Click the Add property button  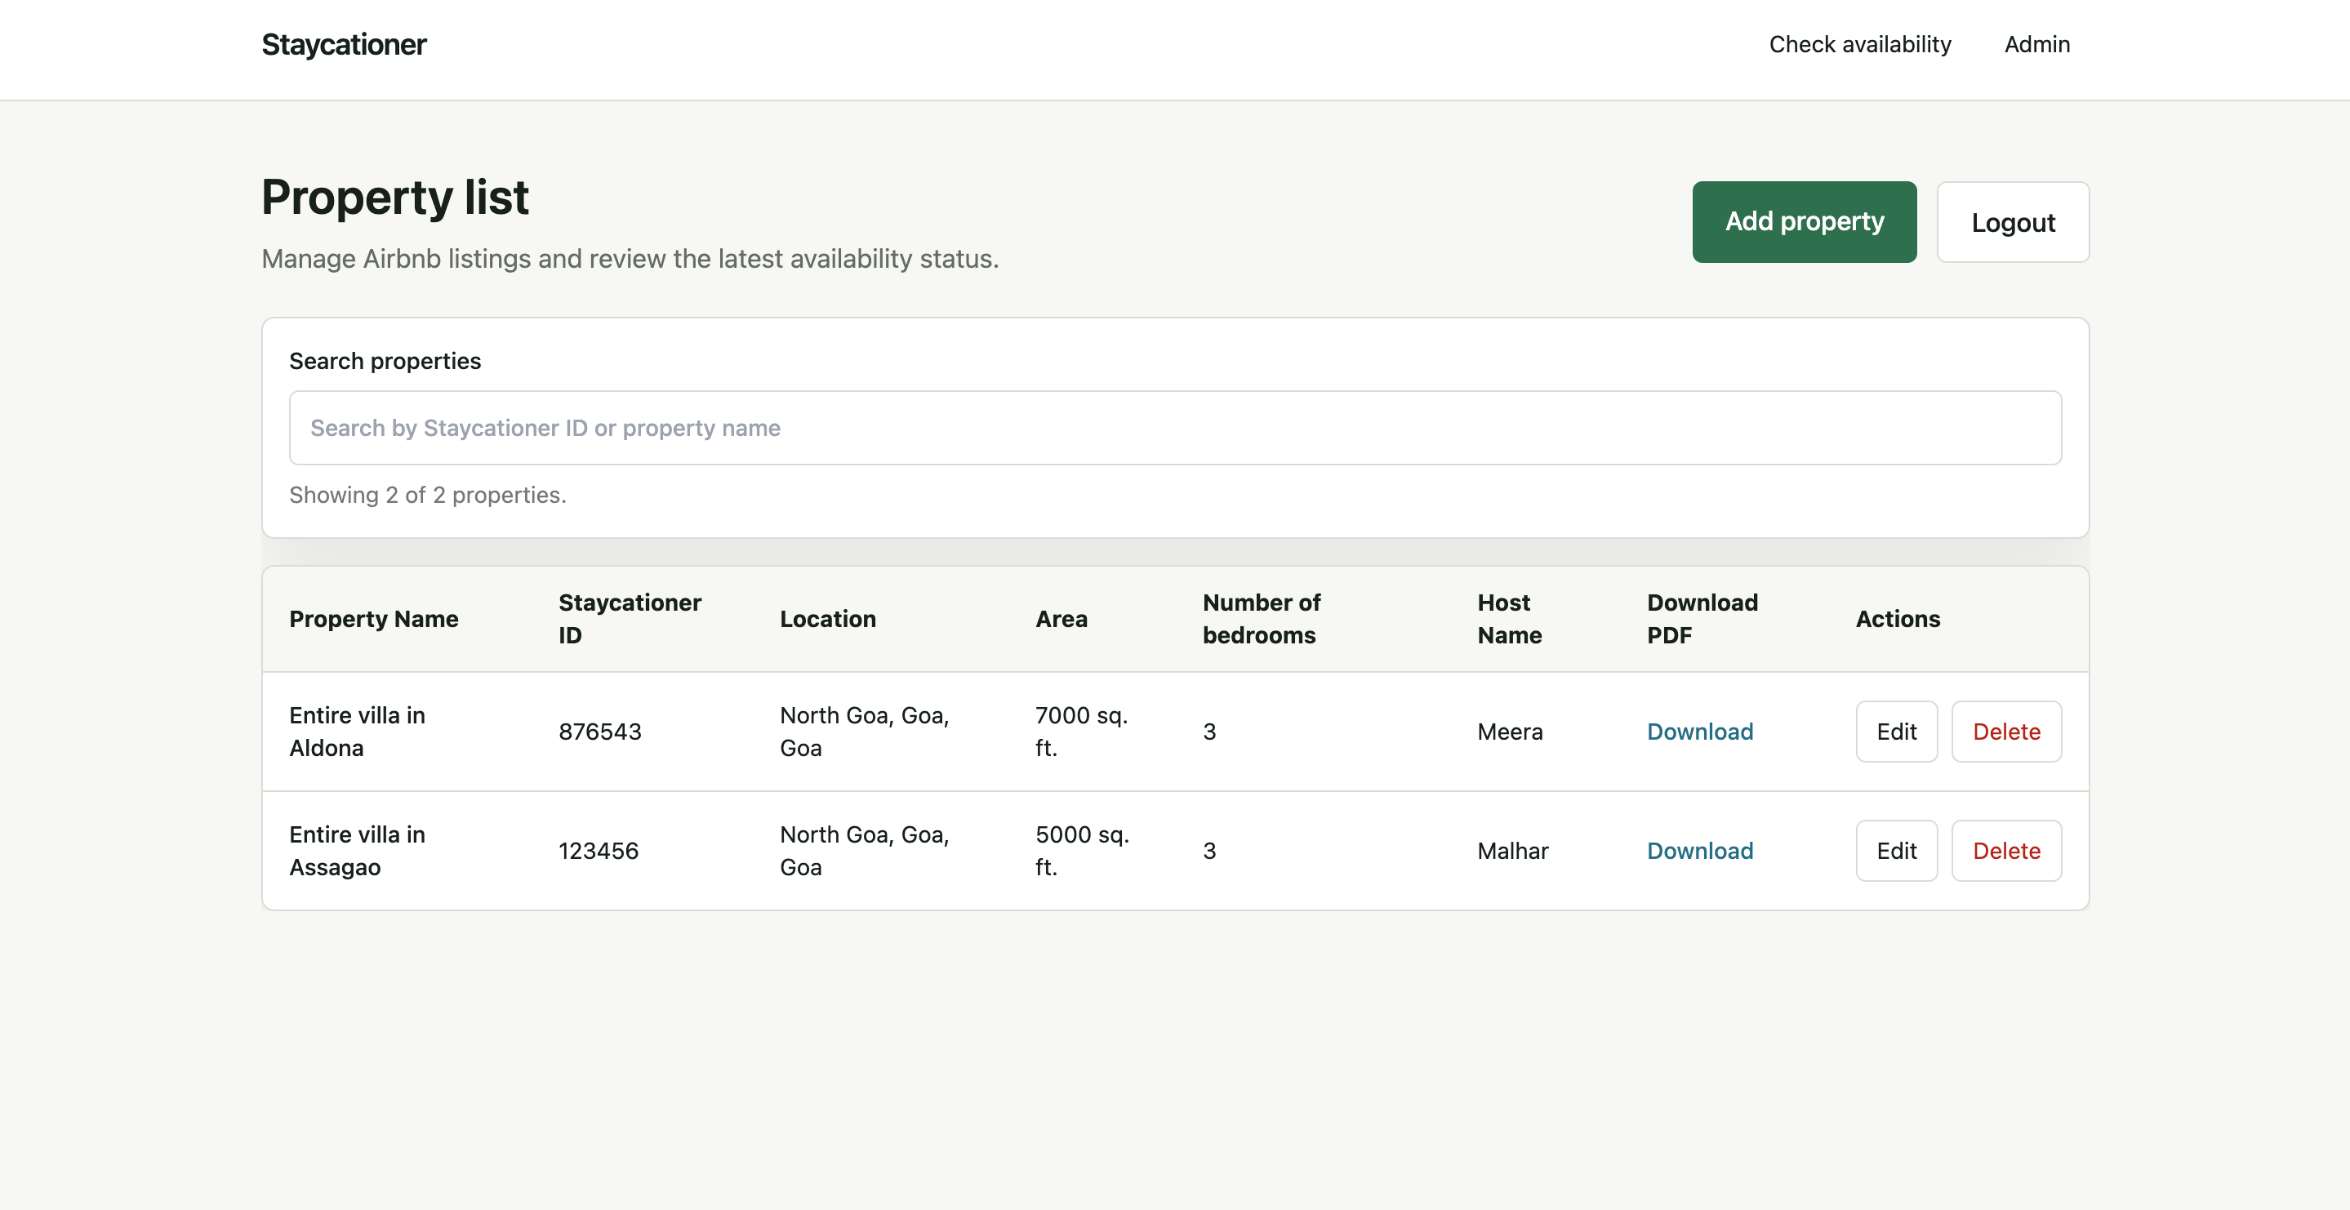coord(1804,222)
